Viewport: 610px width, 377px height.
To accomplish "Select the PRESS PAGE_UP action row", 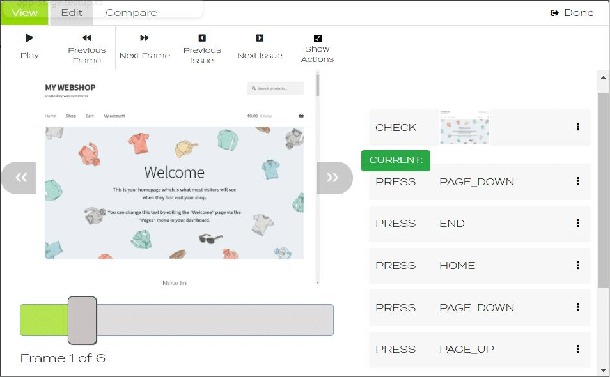I will 480,350.
